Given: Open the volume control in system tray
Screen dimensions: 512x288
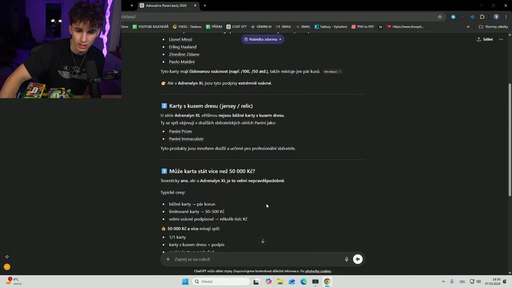Looking at the screenshot, I should [x=478, y=282].
